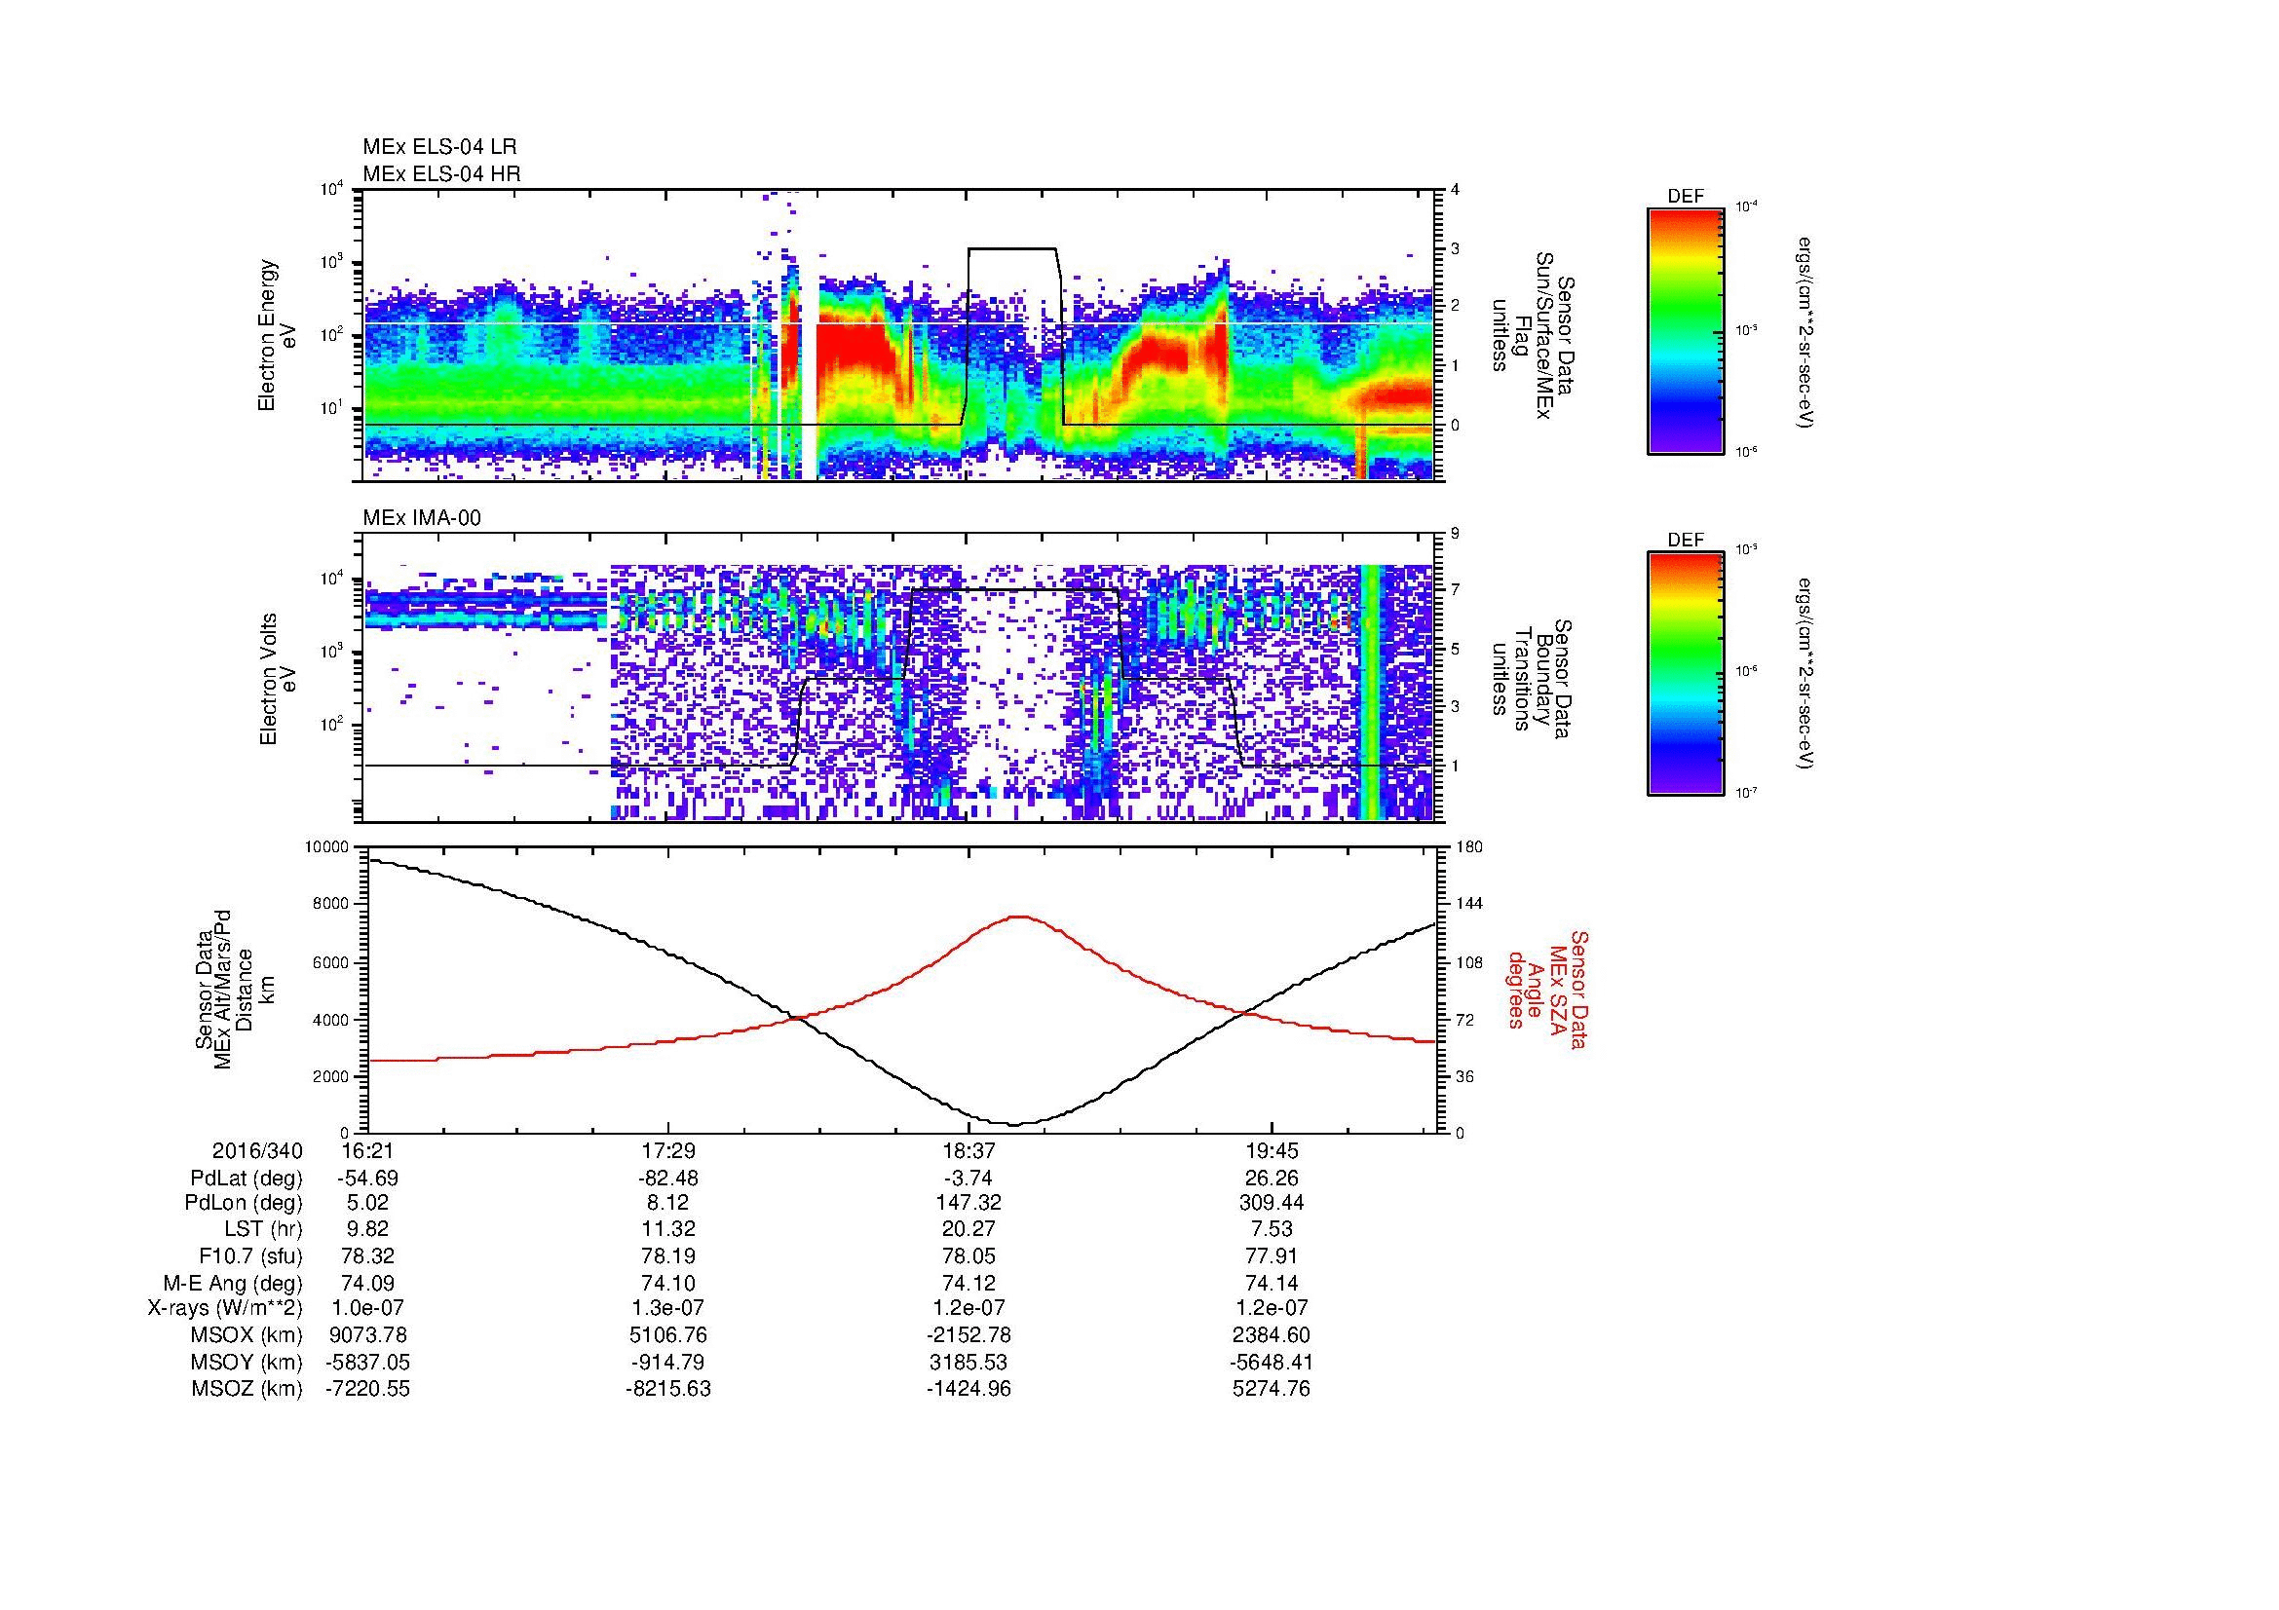
Task: Click the top color bar units 'ergs/(cm**2-sr-sec-eV)'
Action: click(x=1805, y=331)
